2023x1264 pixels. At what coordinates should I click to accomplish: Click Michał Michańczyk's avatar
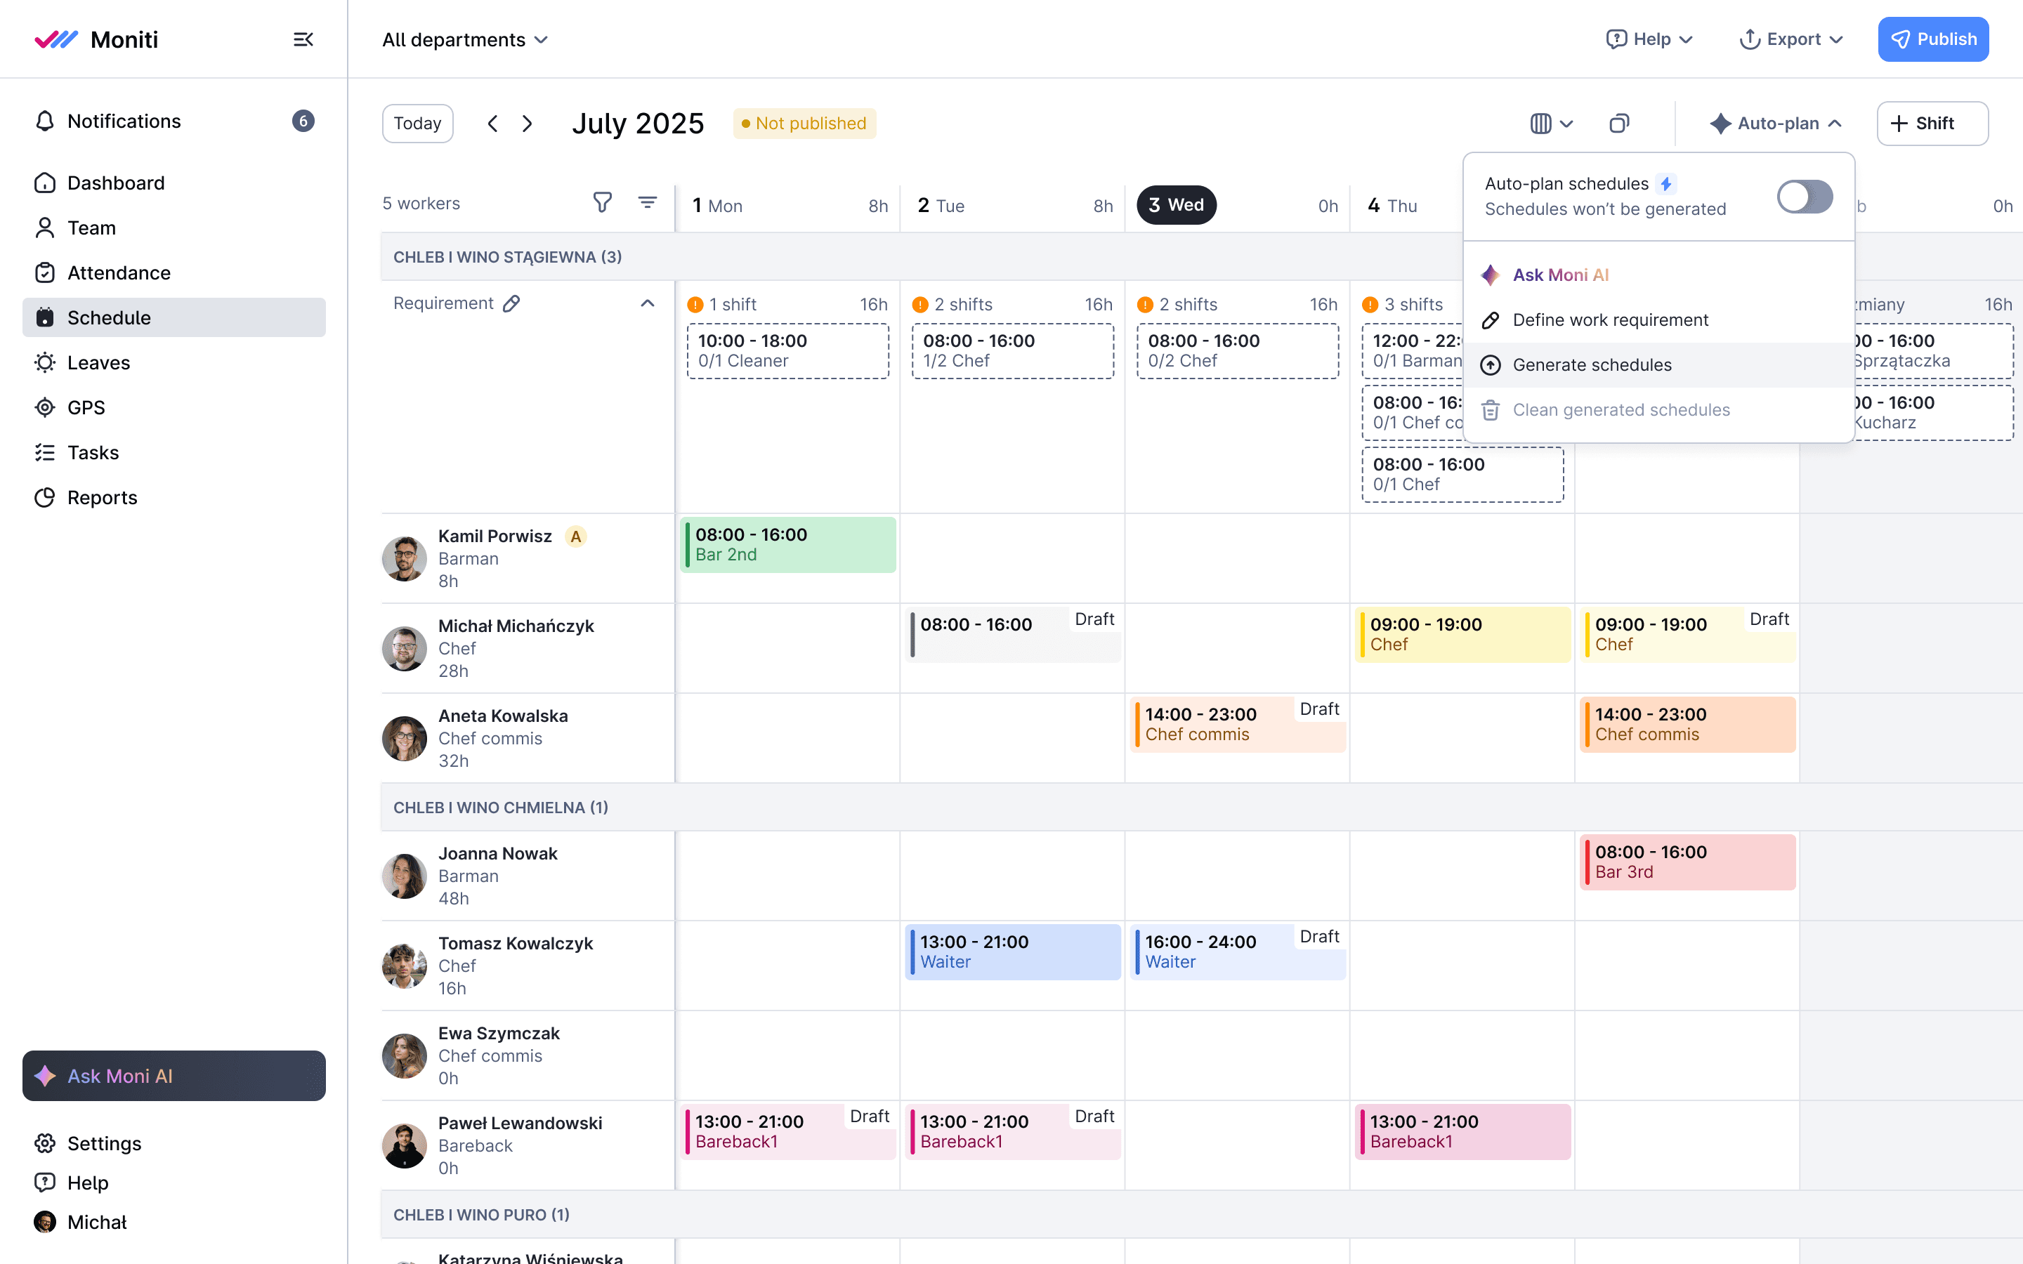pyautogui.click(x=405, y=649)
